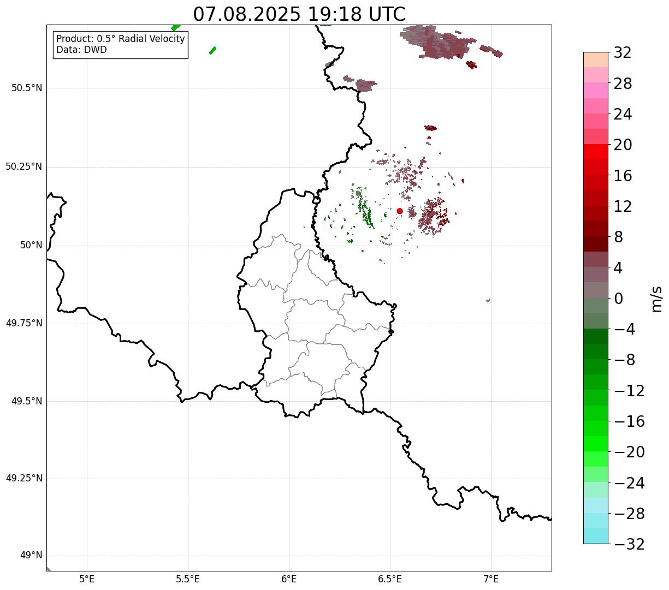The height and width of the screenshot is (590, 669).
Task: Click the 5°E longitude label
Action: pos(87,579)
